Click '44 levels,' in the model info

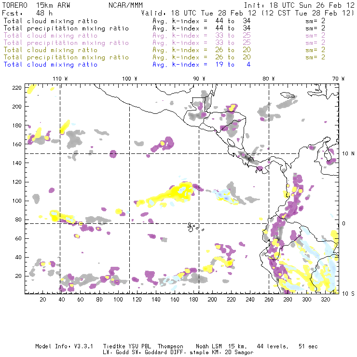tap(273, 346)
